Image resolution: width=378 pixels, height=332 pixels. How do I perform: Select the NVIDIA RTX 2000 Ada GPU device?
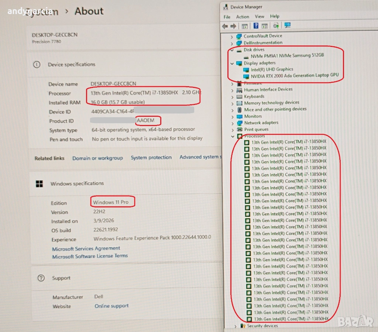294,76
